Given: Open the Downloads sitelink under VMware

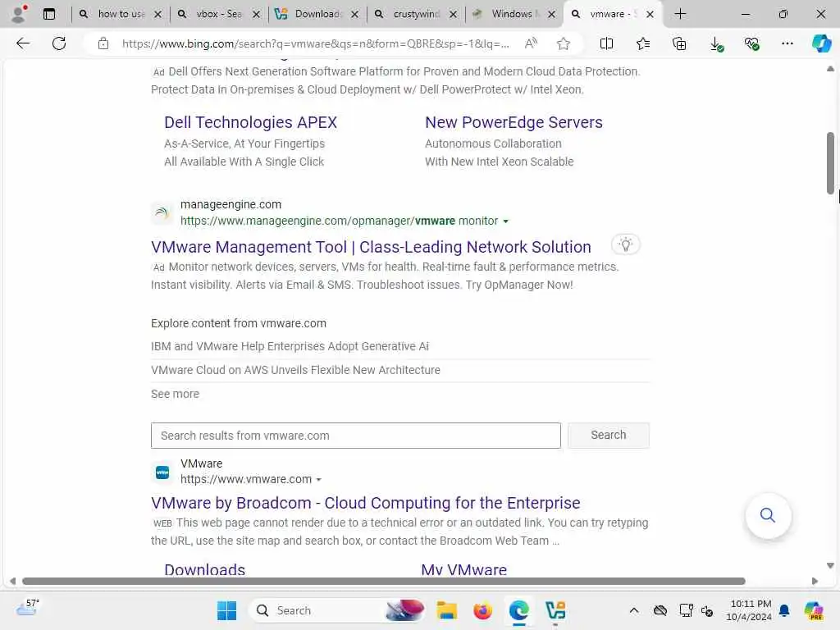Looking at the screenshot, I should tap(204, 569).
